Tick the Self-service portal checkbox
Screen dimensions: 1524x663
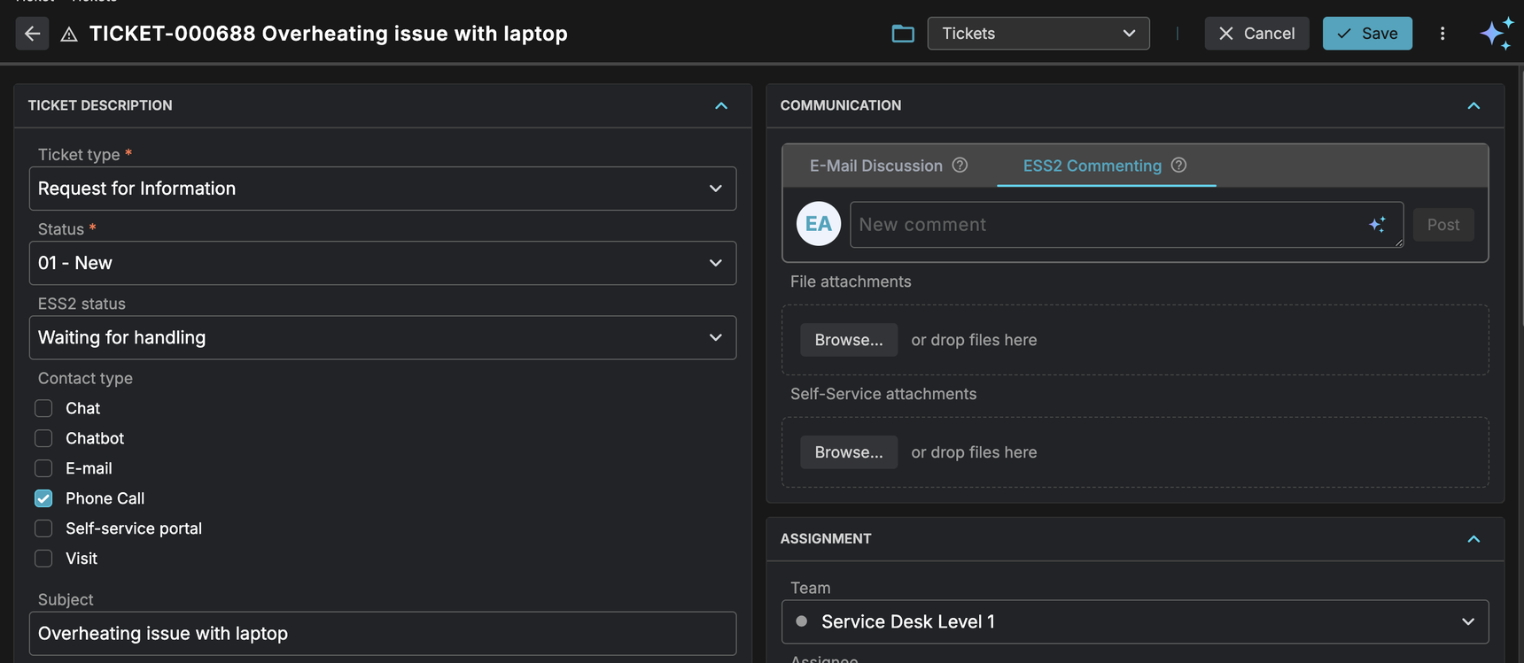coord(43,528)
